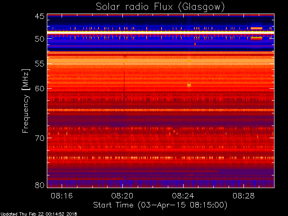Click the 80 frequency axis label
The image size is (288, 216).
[x=40, y=185]
